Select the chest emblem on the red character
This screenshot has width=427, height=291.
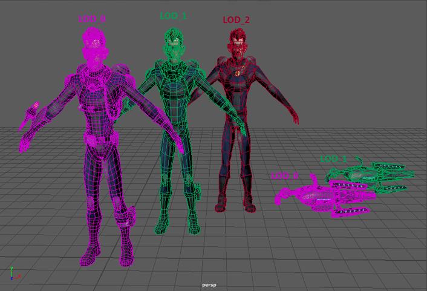point(238,73)
